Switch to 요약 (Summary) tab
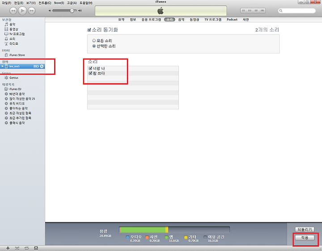Screen dimensions: 322x251 [121, 20]
